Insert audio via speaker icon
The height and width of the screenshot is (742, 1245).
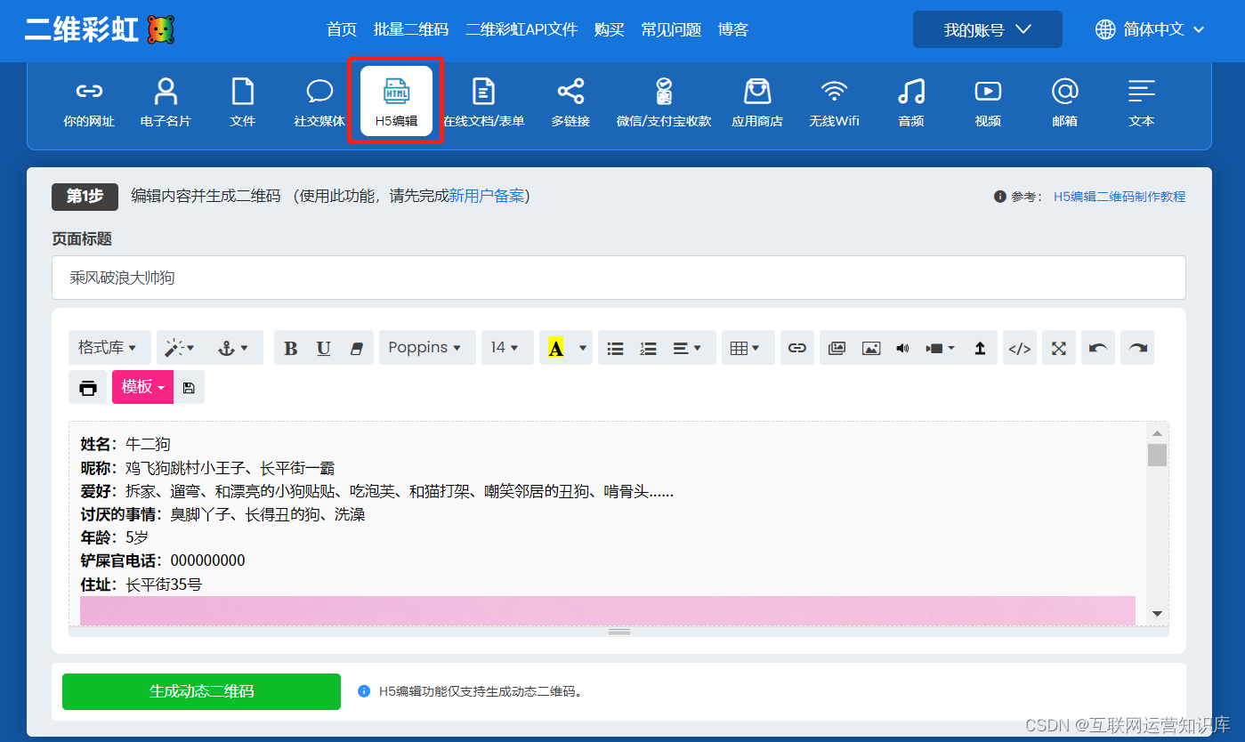pos(902,348)
